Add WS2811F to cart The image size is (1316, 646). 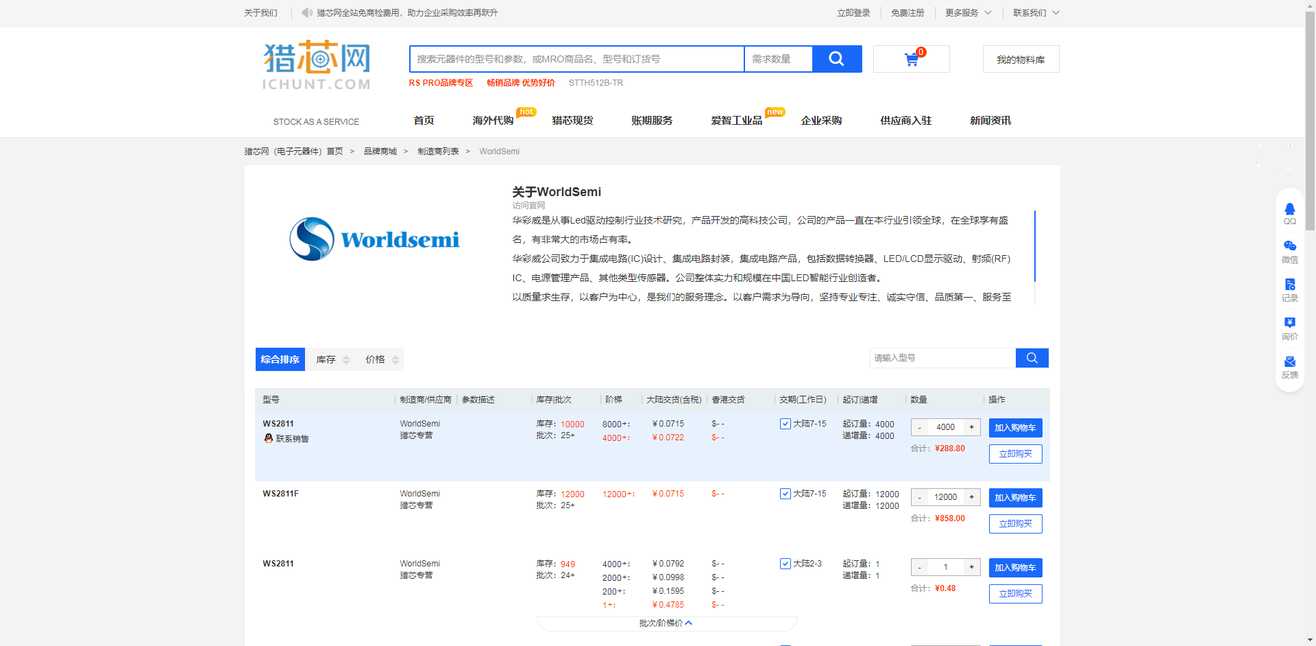tap(1015, 498)
